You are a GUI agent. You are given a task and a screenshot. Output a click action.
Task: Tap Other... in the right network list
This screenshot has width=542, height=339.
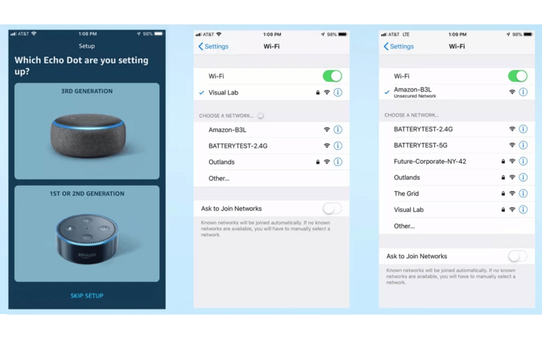(x=404, y=226)
